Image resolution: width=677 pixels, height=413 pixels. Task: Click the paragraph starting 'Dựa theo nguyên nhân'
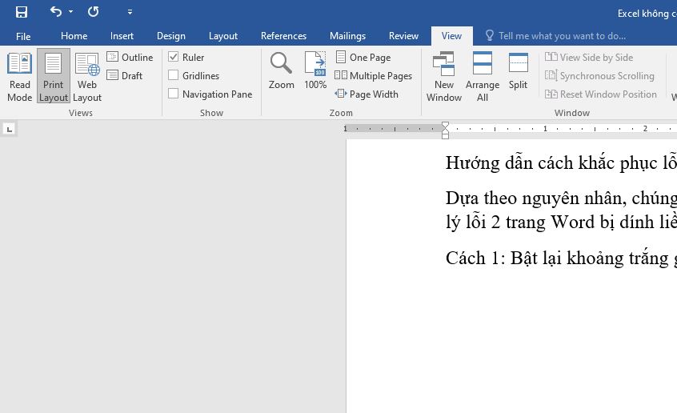(x=561, y=210)
